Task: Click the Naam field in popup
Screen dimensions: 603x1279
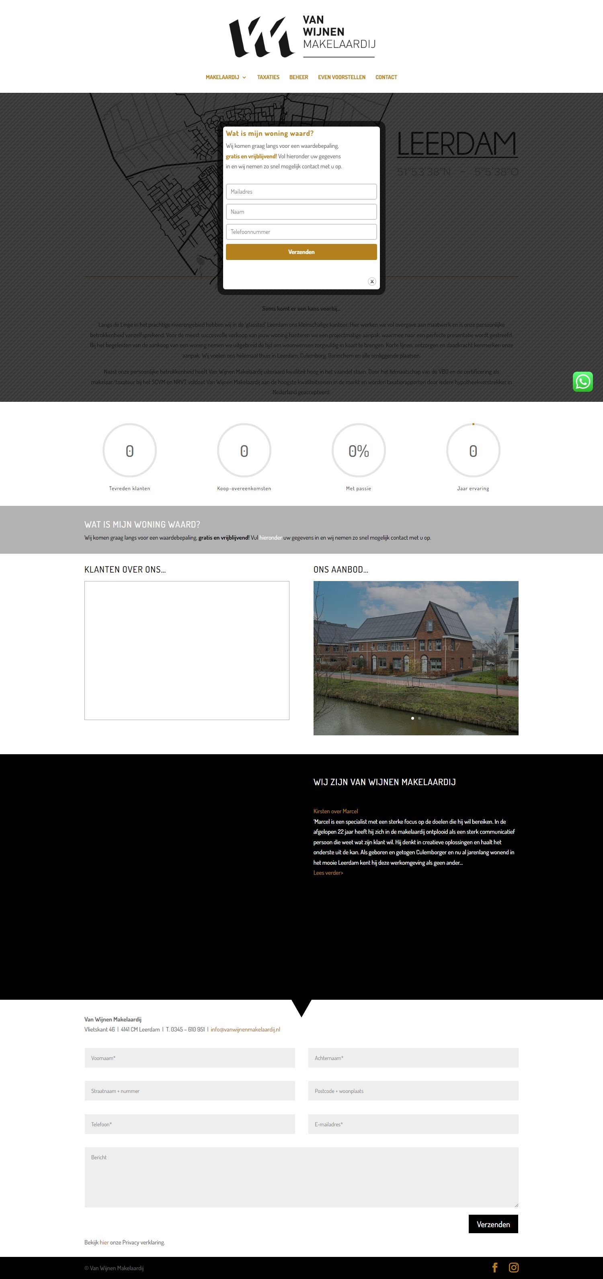Action: click(x=301, y=211)
